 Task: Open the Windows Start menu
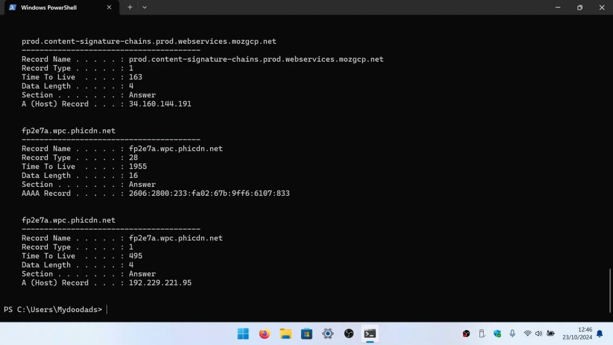pyautogui.click(x=243, y=334)
